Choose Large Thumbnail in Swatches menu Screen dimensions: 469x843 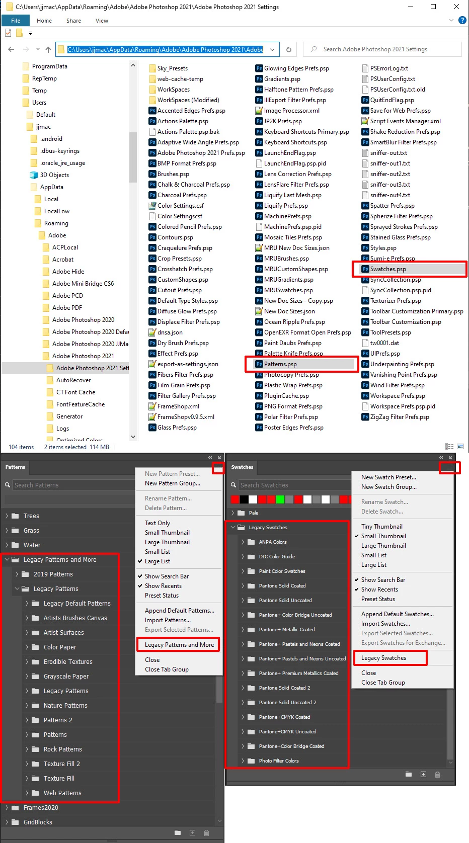383,546
